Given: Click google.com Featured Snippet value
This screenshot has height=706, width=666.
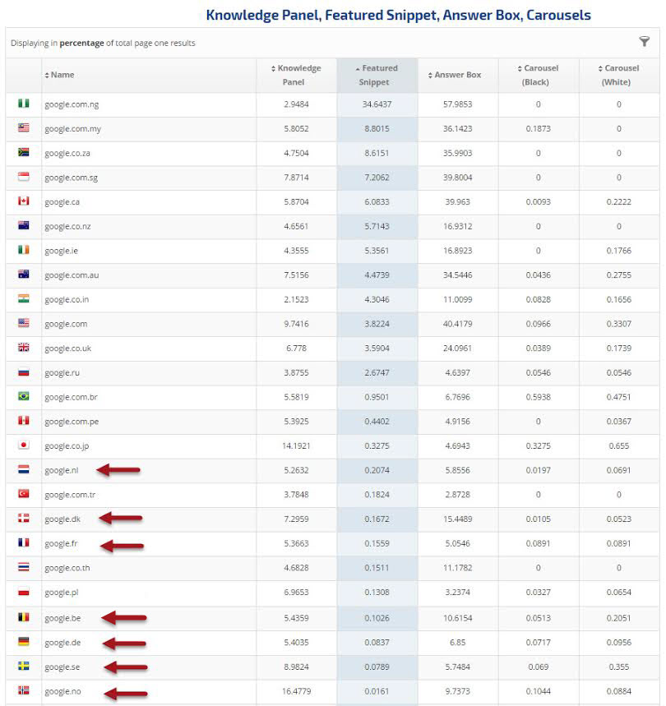Looking at the screenshot, I should (x=377, y=324).
